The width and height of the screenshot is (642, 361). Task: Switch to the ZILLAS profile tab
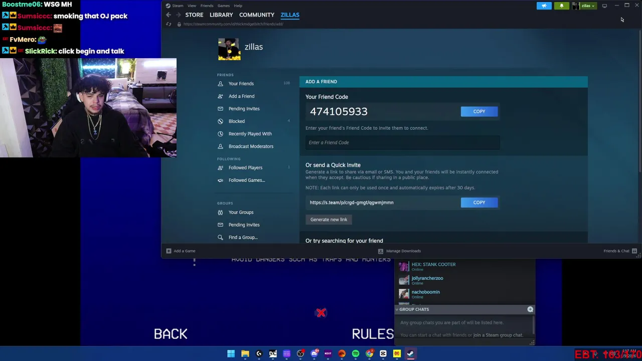[290, 15]
